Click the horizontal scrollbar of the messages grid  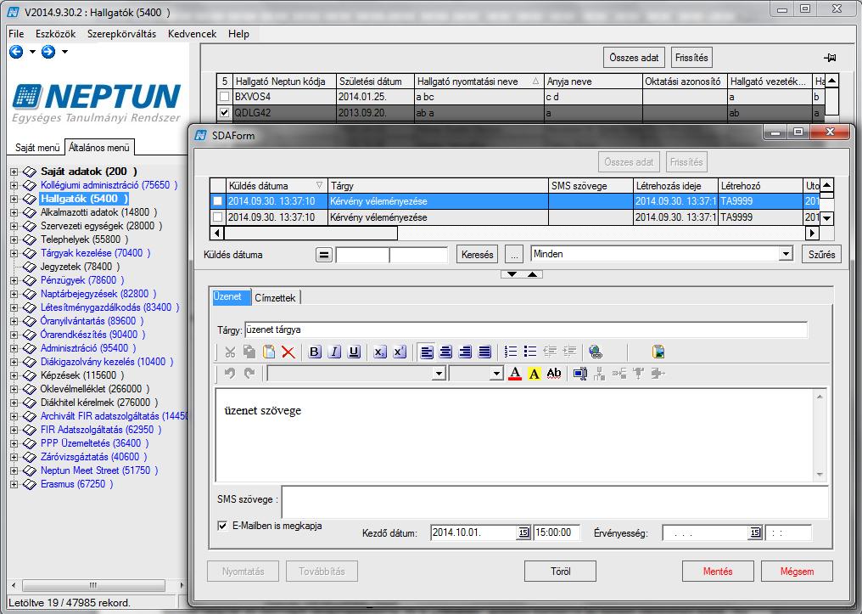515,234
